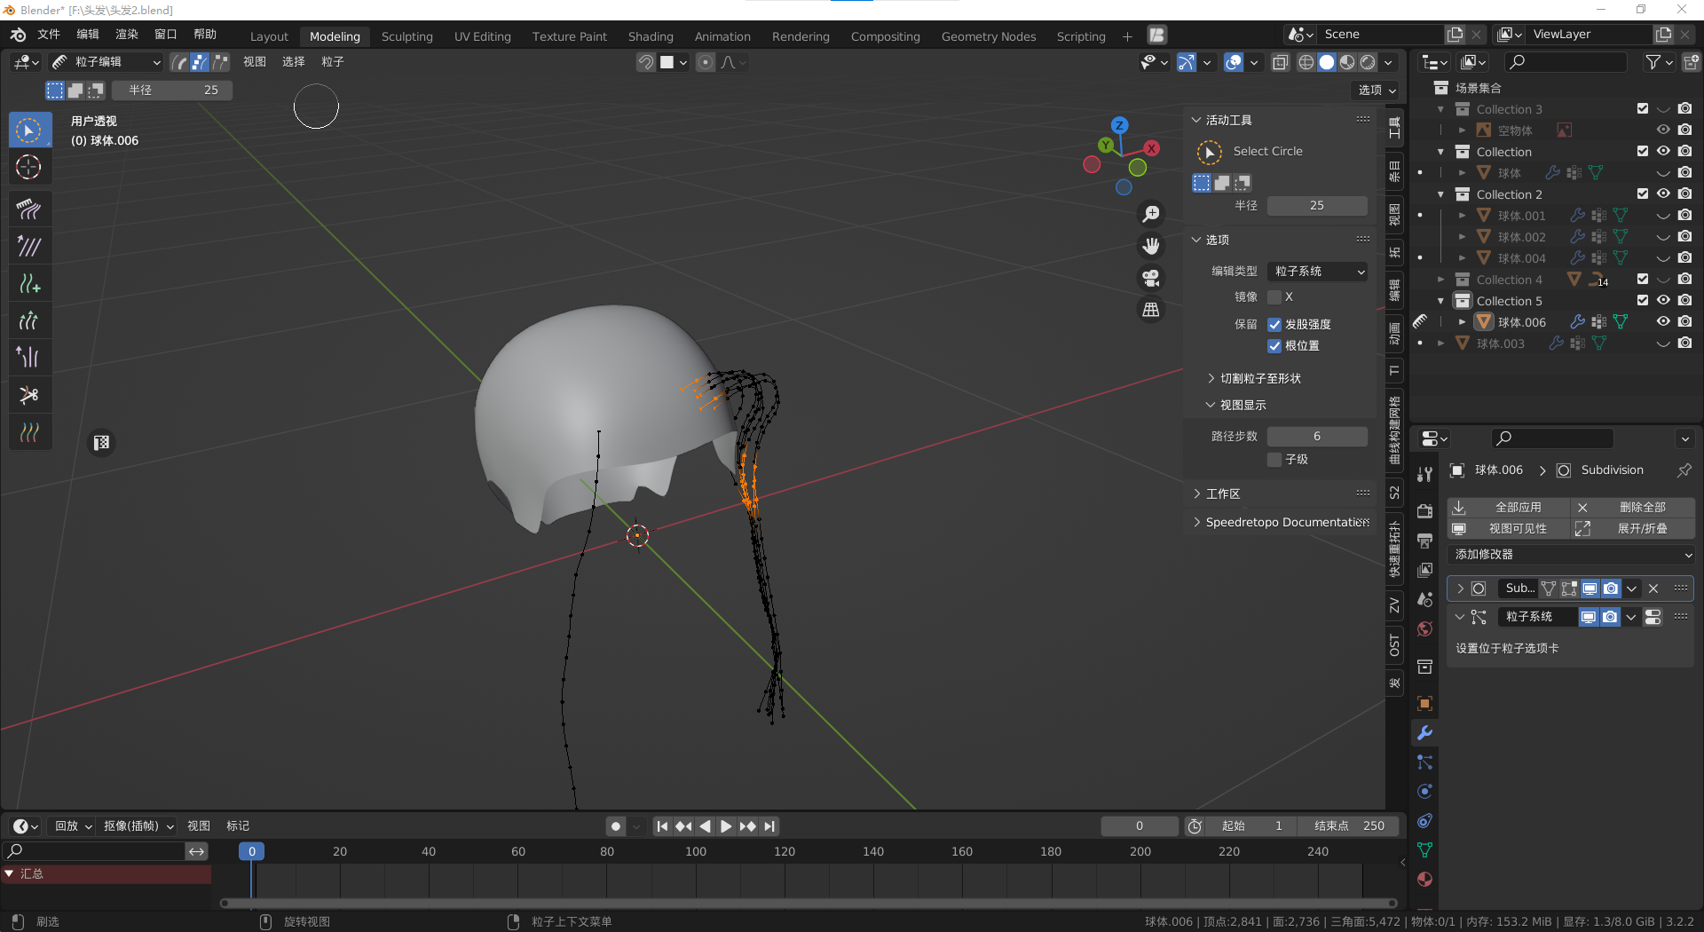
Task: Click the 展开/折叠 button
Action: coord(1633,529)
